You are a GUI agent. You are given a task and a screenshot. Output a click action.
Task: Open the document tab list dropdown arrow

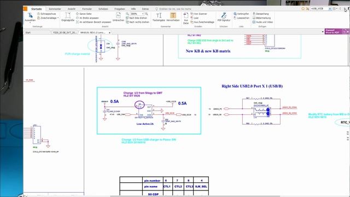click(x=323, y=32)
